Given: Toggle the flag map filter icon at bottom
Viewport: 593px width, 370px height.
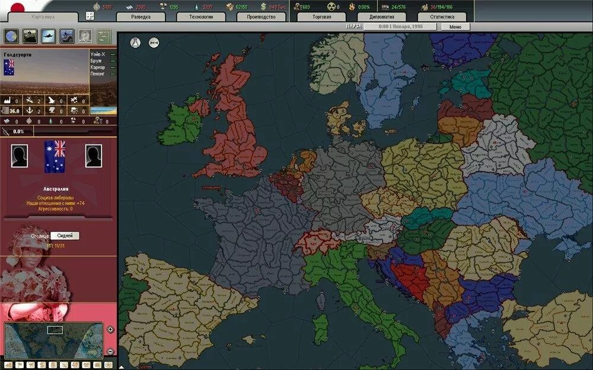Looking at the screenshot, I should click(x=20, y=365).
